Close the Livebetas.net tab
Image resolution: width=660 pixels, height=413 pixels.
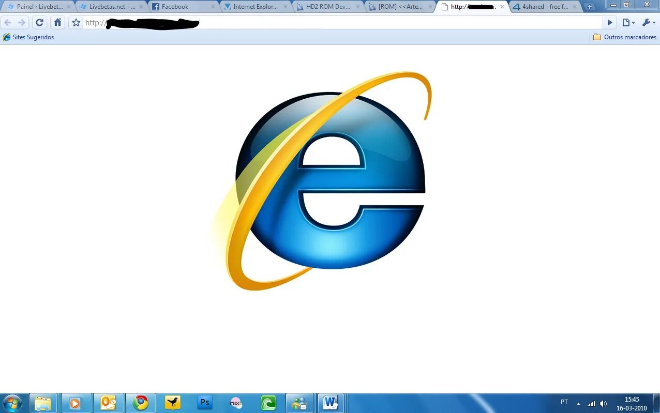coord(141,7)
